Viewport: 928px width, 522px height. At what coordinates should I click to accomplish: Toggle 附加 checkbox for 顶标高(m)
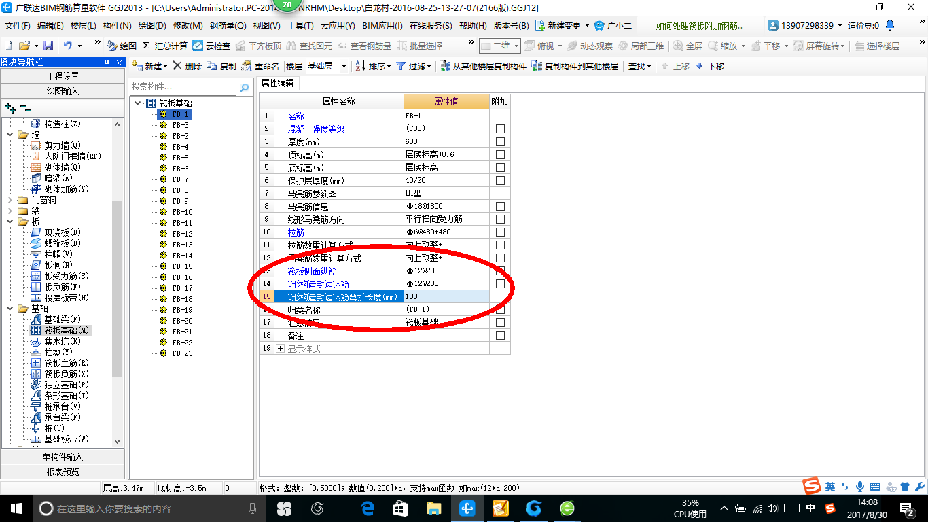(x=501, y=154)
